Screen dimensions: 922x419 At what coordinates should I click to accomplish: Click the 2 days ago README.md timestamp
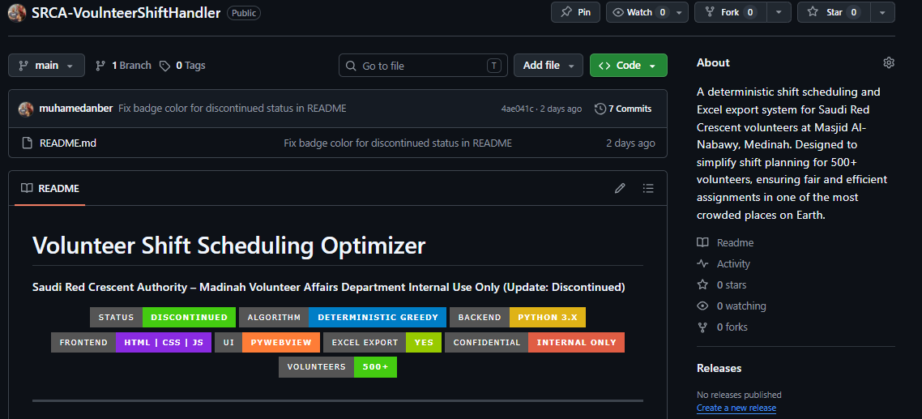(x=630, y=143)
